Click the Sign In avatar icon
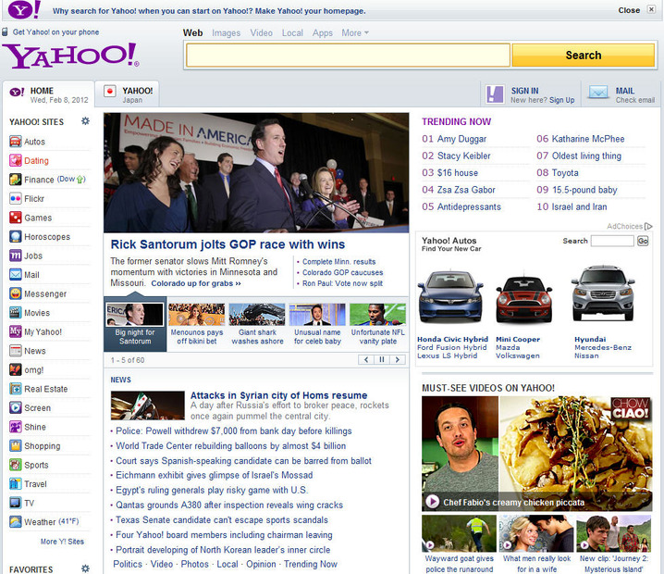The width and height of the screenshot is (664, 574). 495,94
